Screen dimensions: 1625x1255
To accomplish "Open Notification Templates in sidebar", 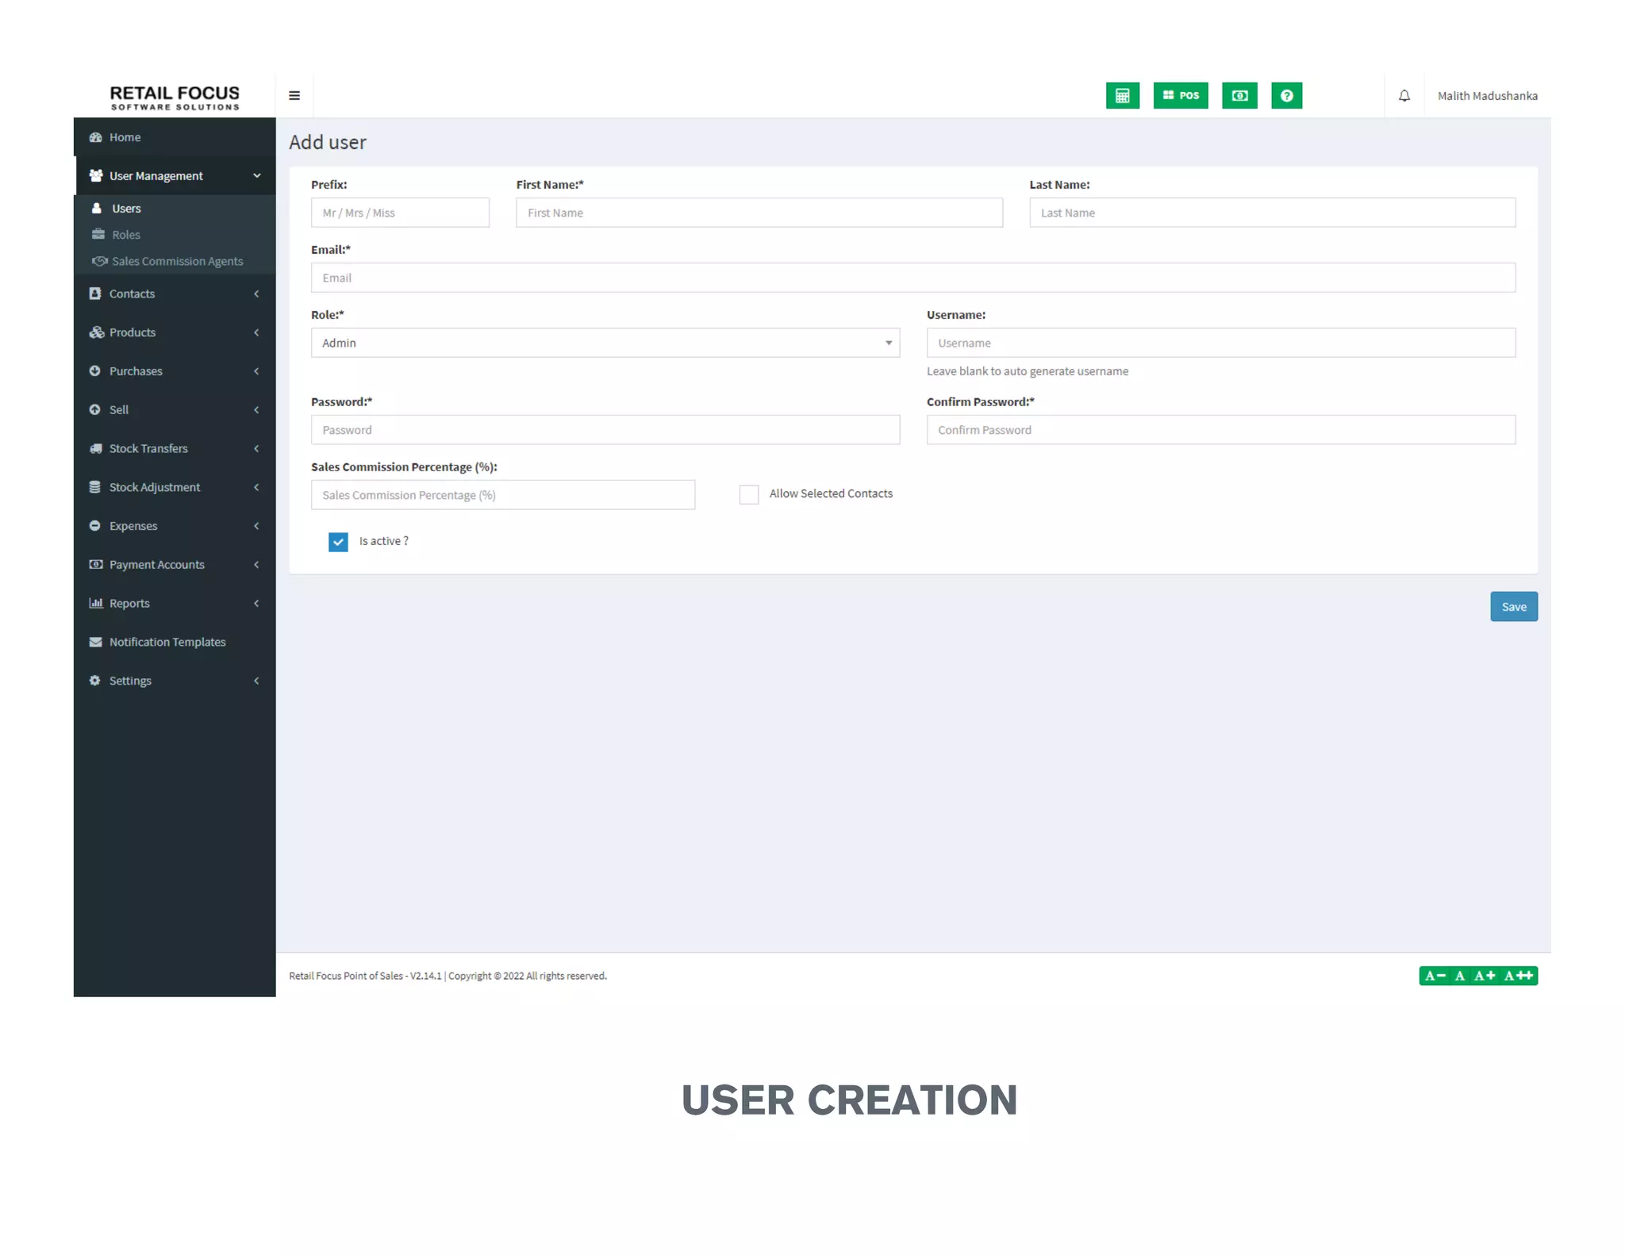I will (x=167, y=642).
